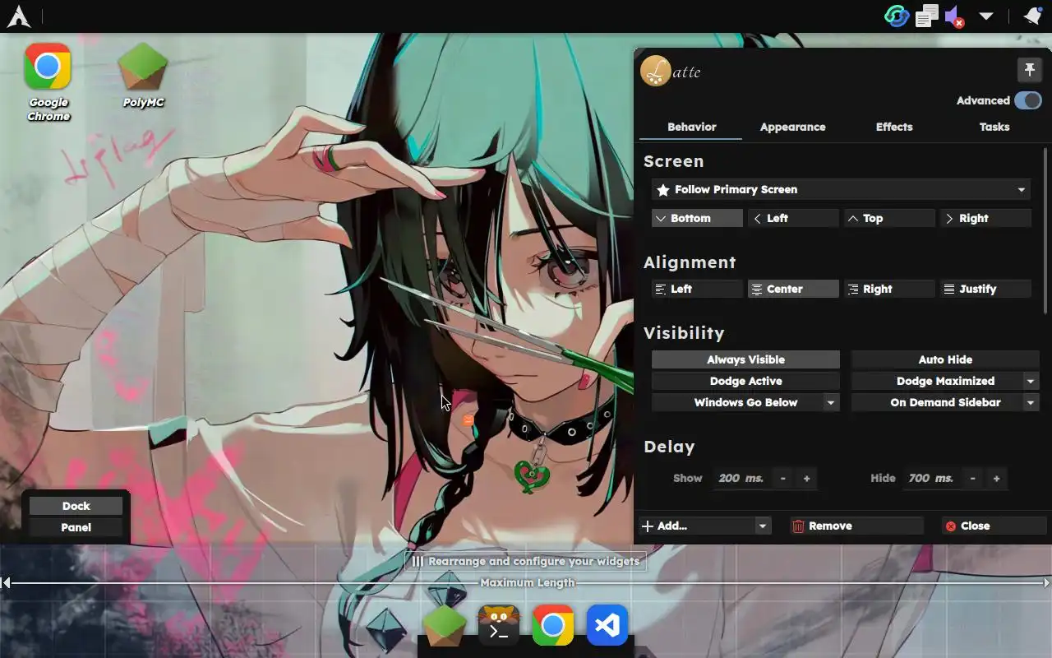
Task: Toggle the Advanced switch
Action: tap(1028, 100)
